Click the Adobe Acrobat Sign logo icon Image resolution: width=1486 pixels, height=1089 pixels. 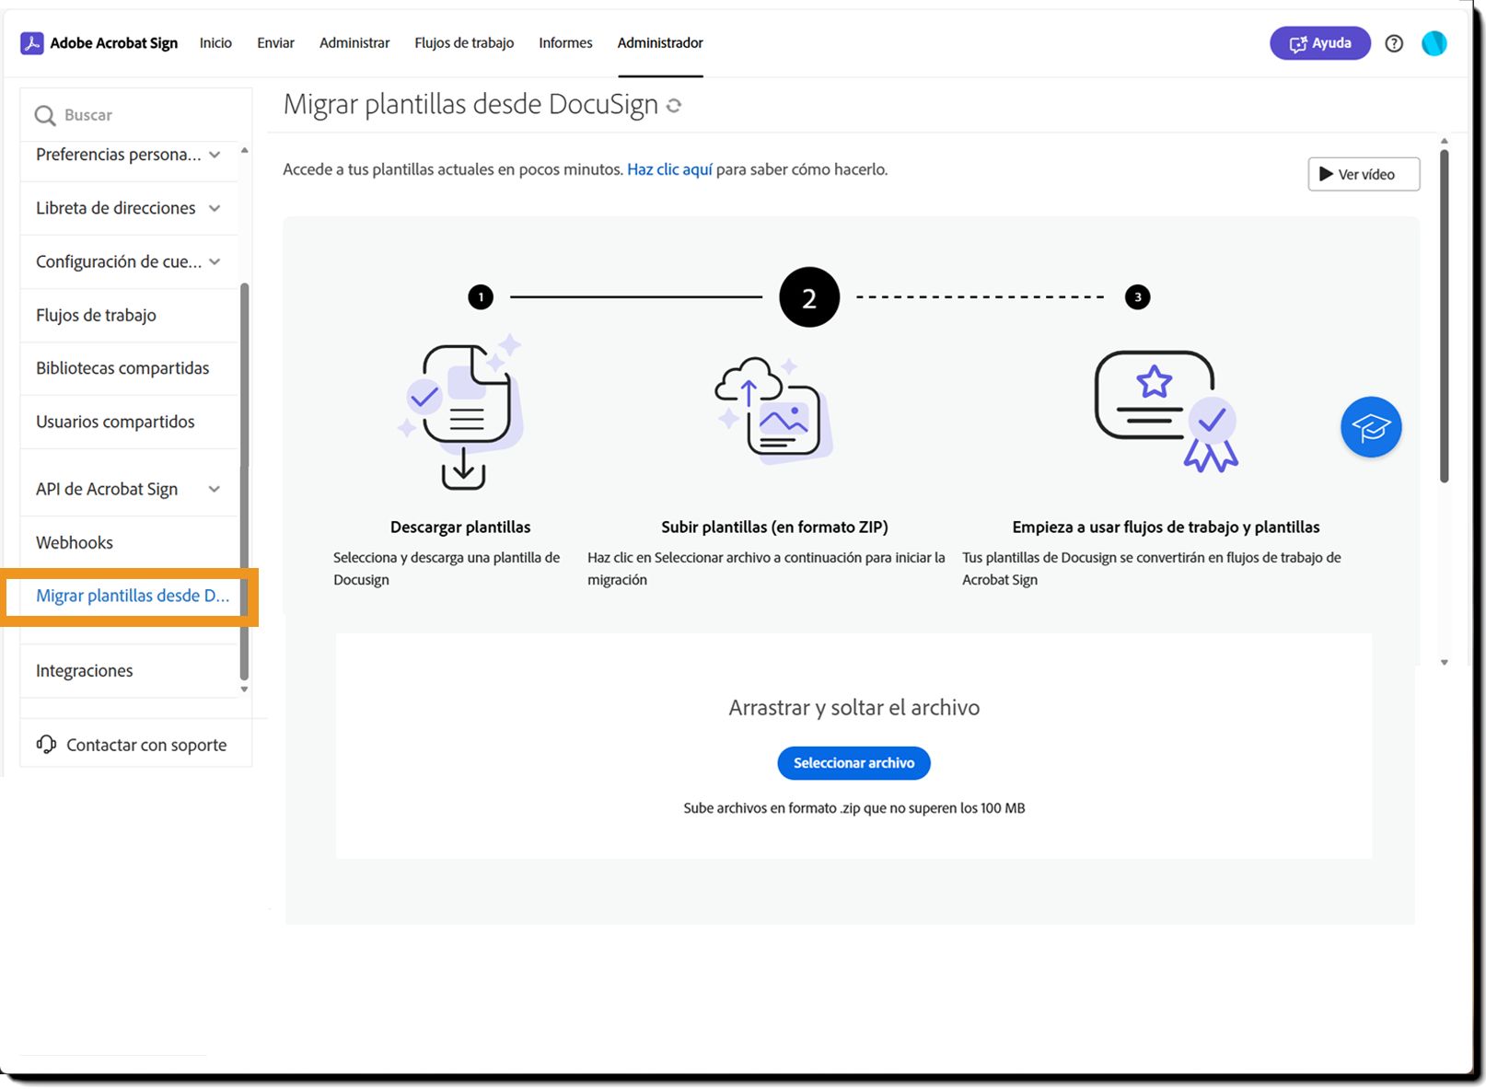[32, 43]
